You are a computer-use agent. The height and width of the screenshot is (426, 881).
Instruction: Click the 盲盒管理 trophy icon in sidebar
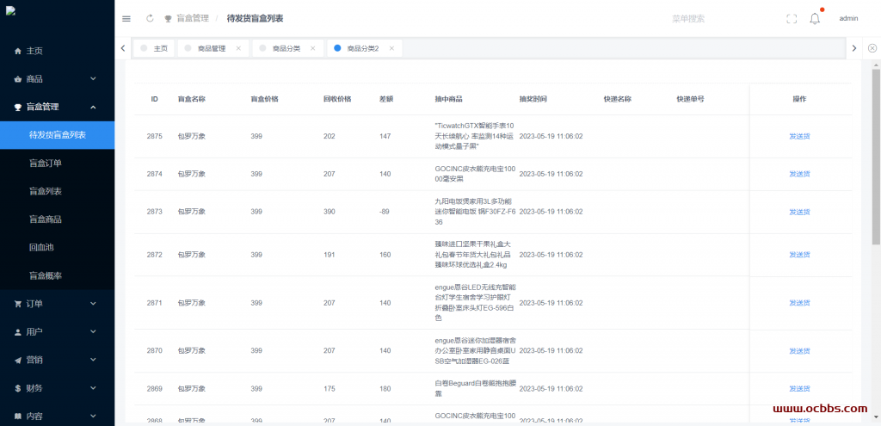17,108
